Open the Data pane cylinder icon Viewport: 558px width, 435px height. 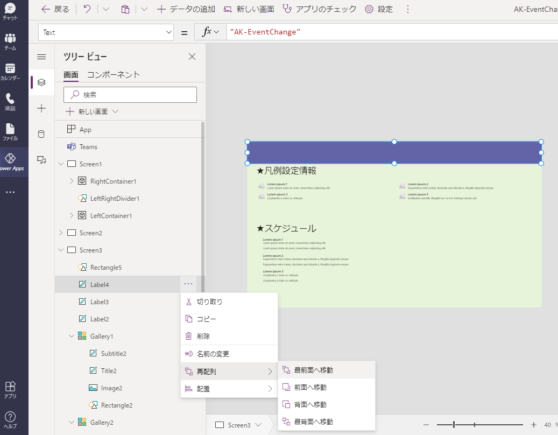(41, 134)
